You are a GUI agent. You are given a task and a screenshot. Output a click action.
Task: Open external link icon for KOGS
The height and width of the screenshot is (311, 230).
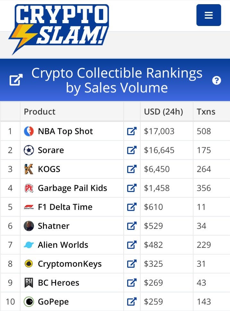132,169
